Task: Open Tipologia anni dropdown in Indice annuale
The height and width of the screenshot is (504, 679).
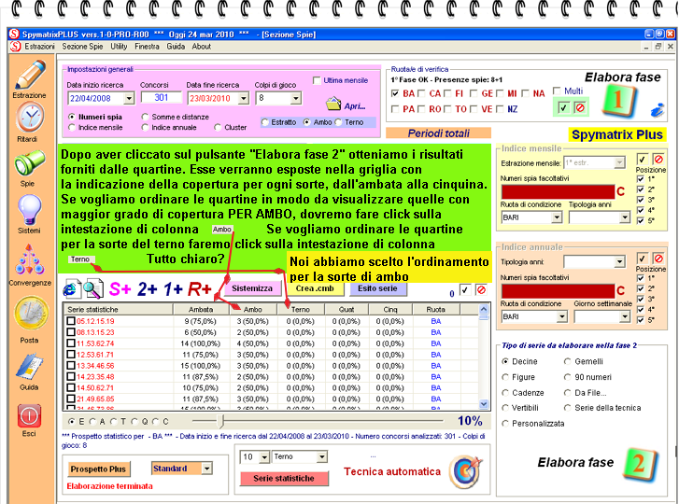Action: pyautogui.click(x=619, y=261)
